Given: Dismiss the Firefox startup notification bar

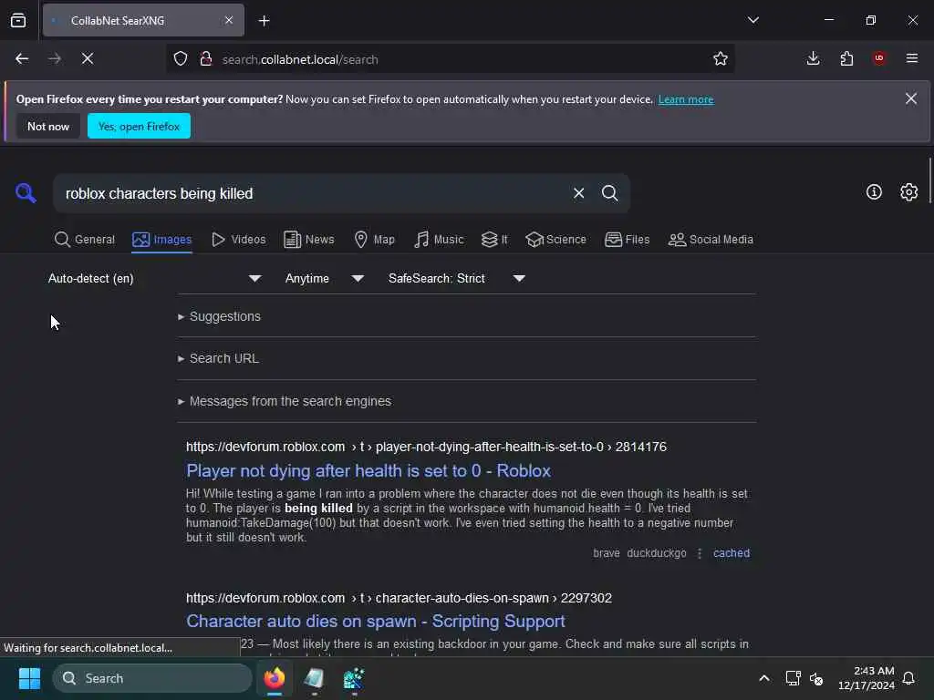Looking at the screenshot, I should (911, 98).
